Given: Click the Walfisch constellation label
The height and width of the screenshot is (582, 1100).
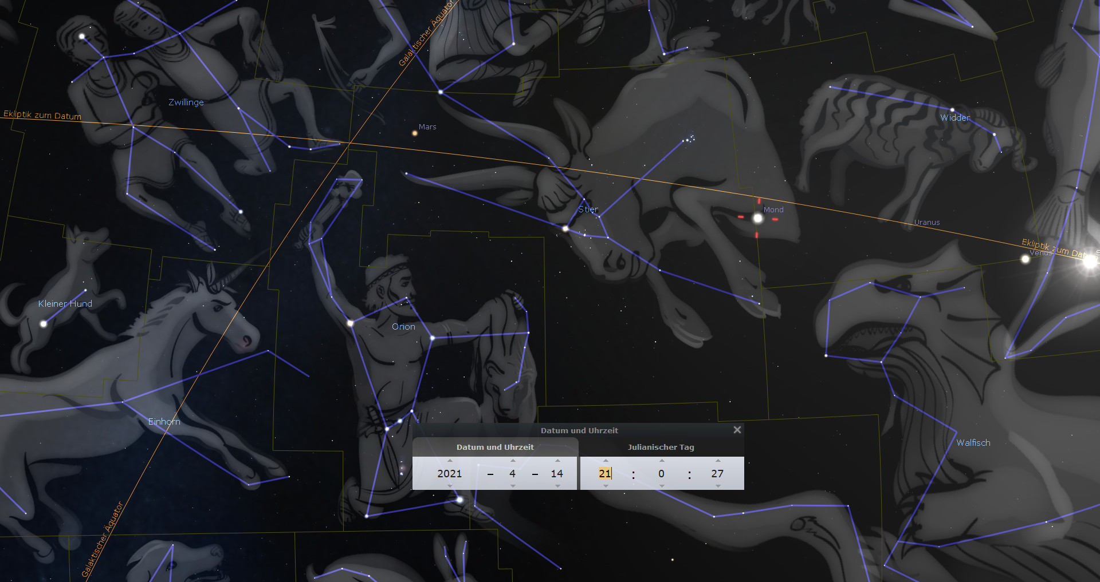Looking at the screenshot, I should 973,443.
